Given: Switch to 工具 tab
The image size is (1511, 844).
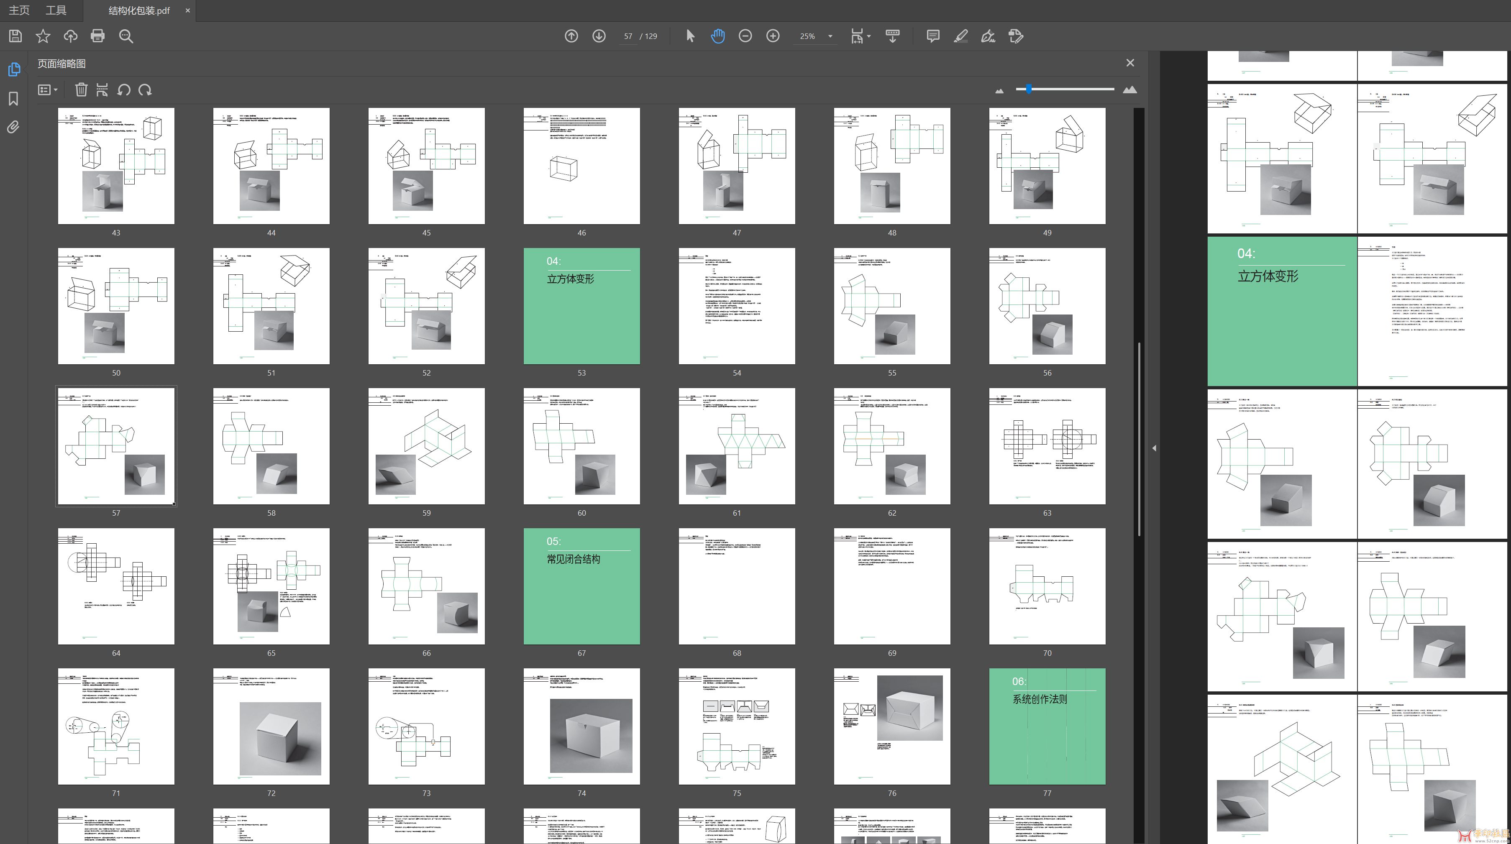Looking at the screenshot, I should pyautogui.click(x=56, y=10).
